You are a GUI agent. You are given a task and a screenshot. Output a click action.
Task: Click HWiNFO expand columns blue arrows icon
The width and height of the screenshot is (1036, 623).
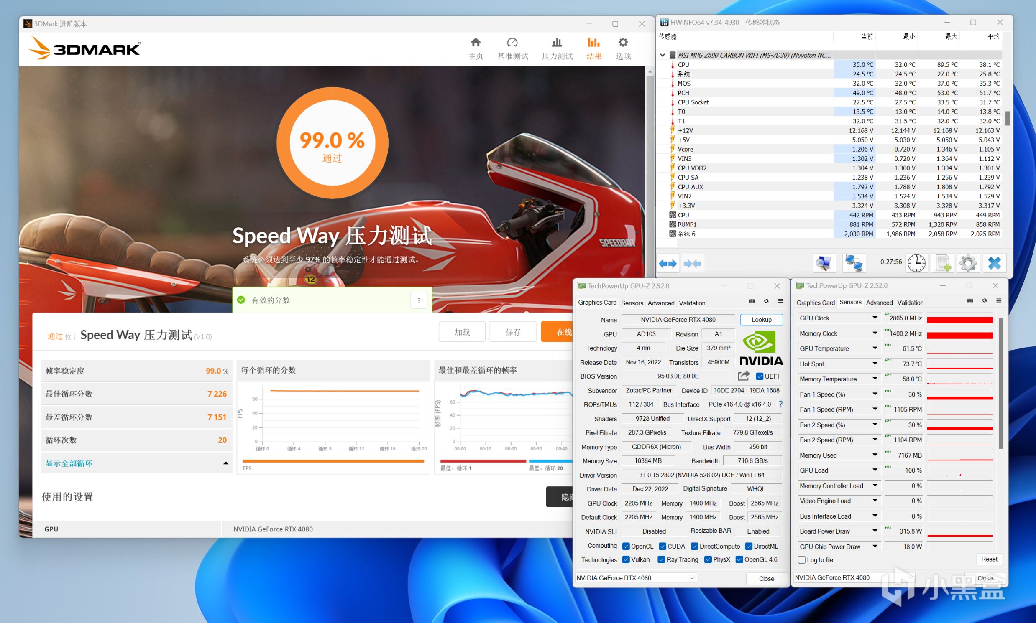(668, 264)
